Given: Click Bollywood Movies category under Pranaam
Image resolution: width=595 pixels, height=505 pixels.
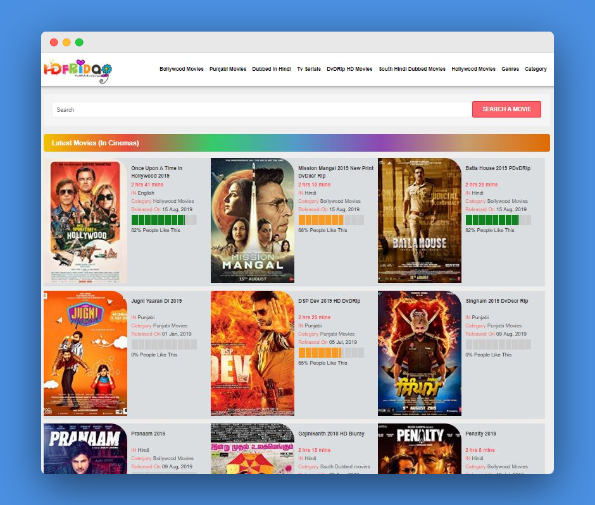Looking at the screenshot, I should pos(173,458).
